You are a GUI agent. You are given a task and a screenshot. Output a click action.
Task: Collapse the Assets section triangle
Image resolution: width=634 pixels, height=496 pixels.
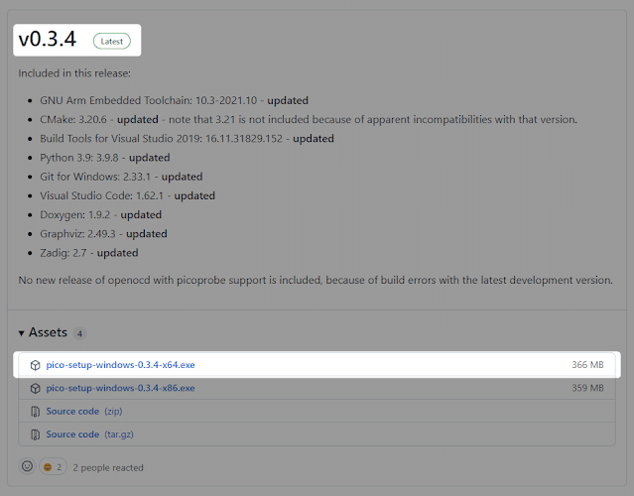22,333
